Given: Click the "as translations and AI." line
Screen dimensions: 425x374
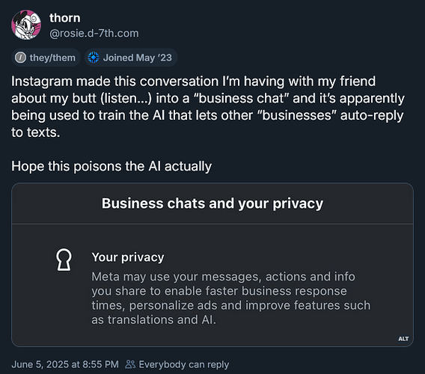Looking at the screenshot, I should click(153, 320).
